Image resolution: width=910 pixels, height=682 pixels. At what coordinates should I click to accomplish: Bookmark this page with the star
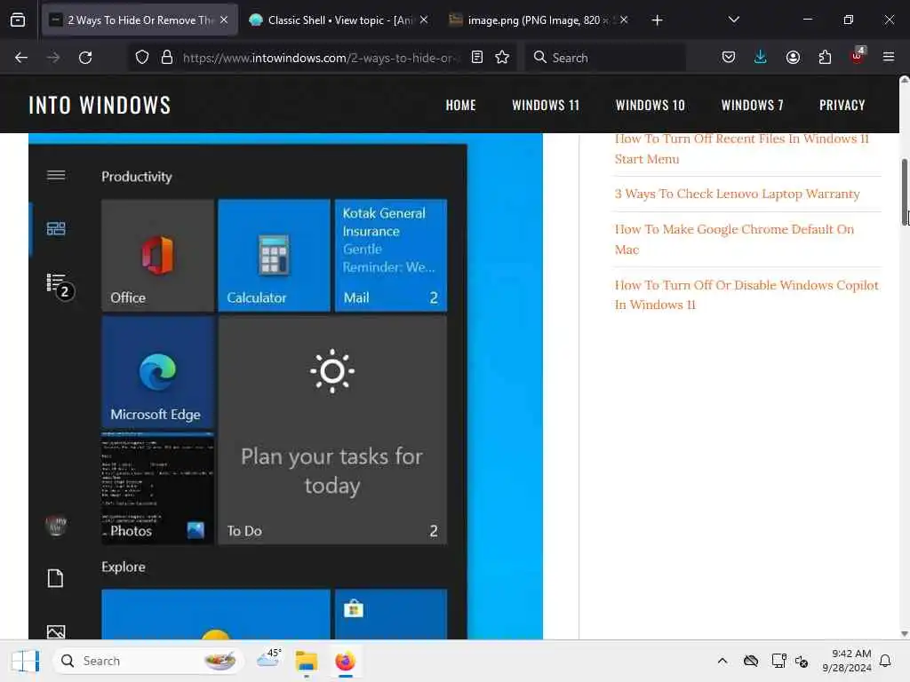coord(502,58)
